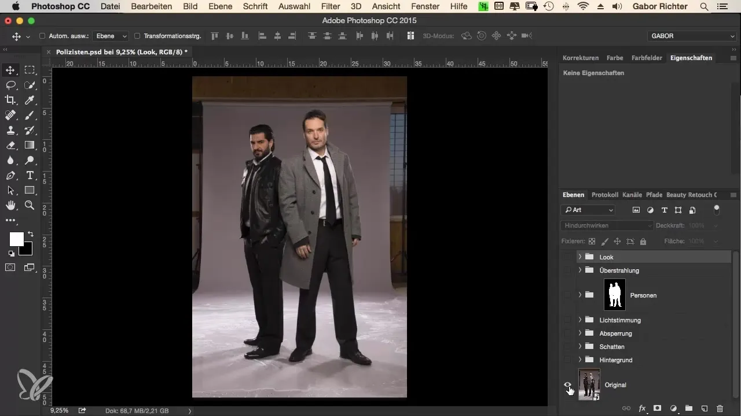Select the Dodge tool
Screen dimensions: 741x416
(x=30, y=161)
